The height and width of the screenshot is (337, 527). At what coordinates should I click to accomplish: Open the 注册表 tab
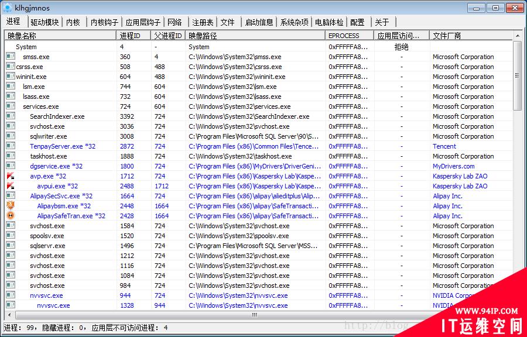(x=203, y=22)
